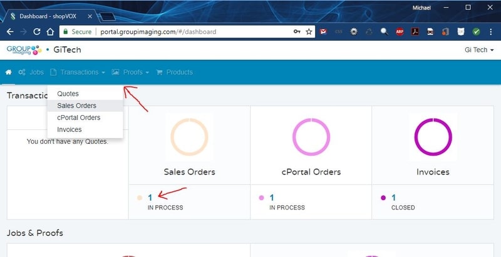Open the 1 In Process cPortal Orders link
The width and height of the screenshot is (501, 257).
click(272, 198)
